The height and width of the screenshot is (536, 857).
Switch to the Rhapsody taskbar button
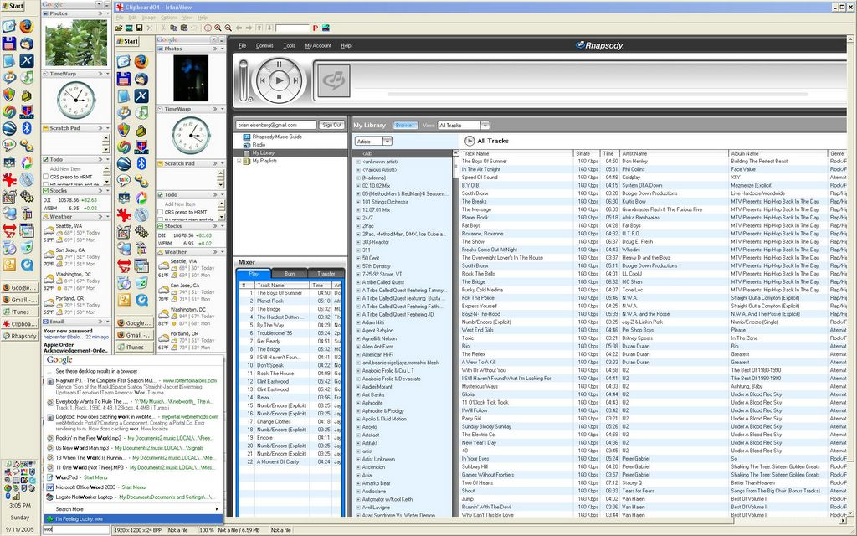[20, 336]
